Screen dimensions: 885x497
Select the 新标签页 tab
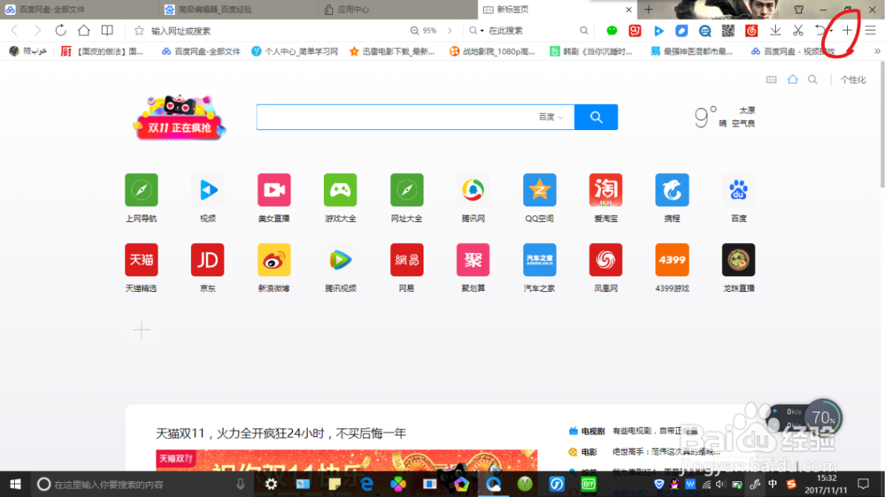click(x=558, y=9)
